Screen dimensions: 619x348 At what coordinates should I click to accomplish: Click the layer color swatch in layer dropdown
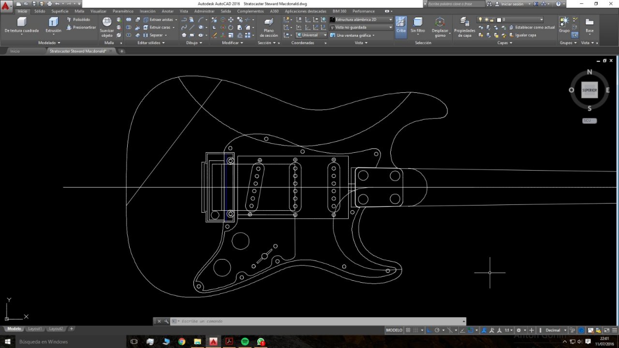point(499,20)
